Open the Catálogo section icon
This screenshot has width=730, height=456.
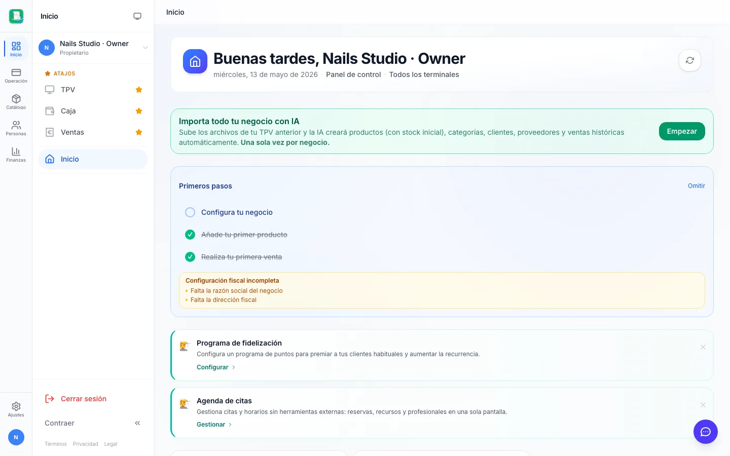(x=16, y=102)
